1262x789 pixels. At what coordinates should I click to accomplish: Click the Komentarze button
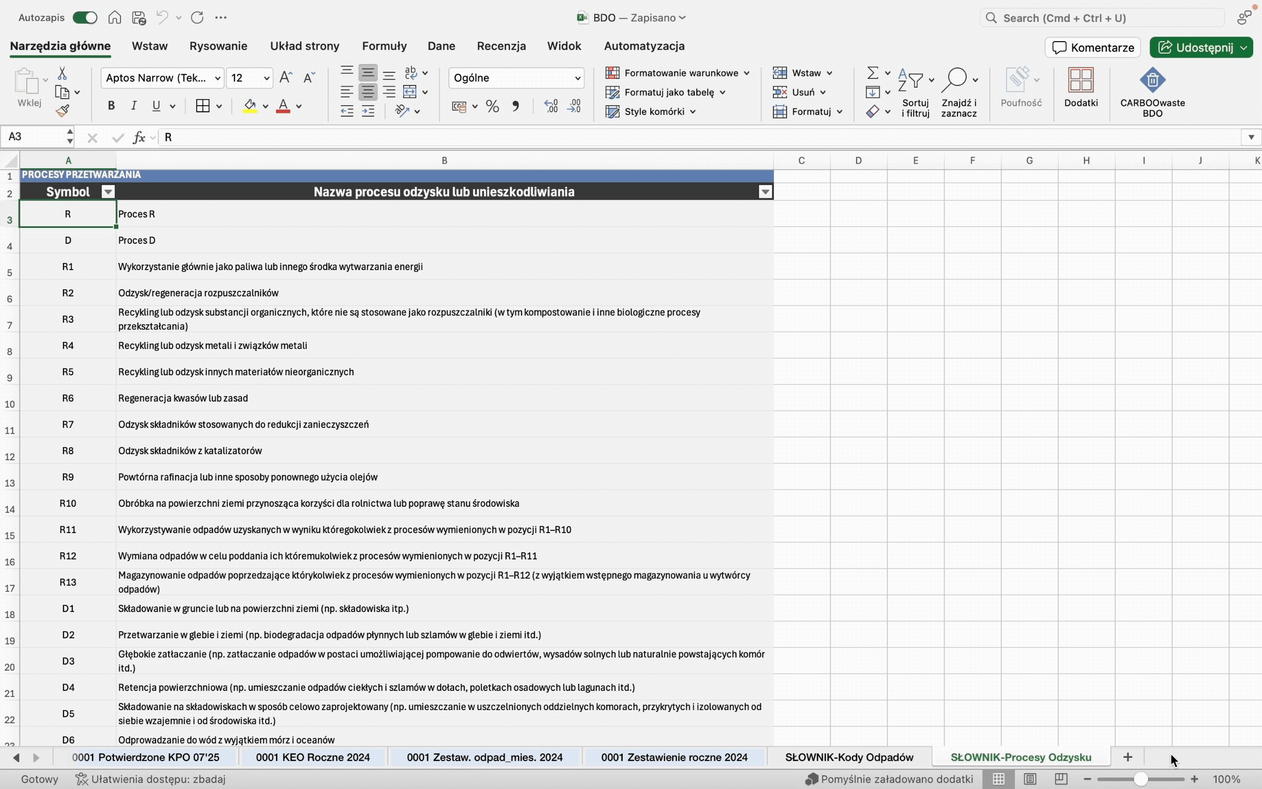1093,48
